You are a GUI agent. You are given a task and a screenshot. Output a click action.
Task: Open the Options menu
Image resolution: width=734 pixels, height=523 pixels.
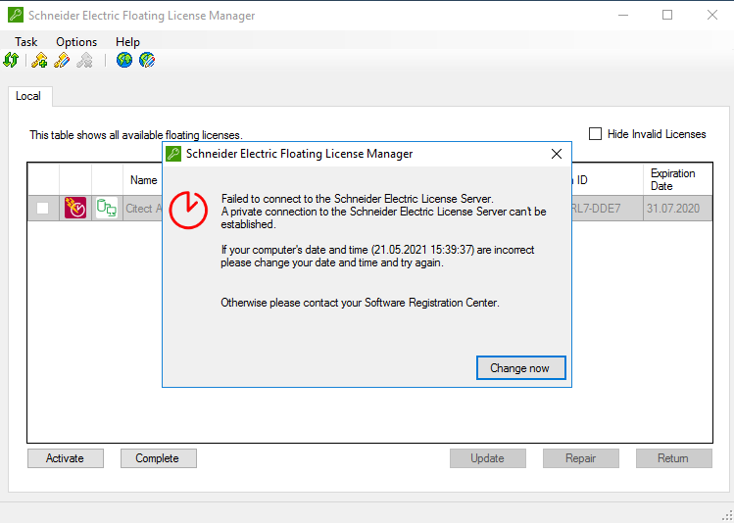coord(76,42)
